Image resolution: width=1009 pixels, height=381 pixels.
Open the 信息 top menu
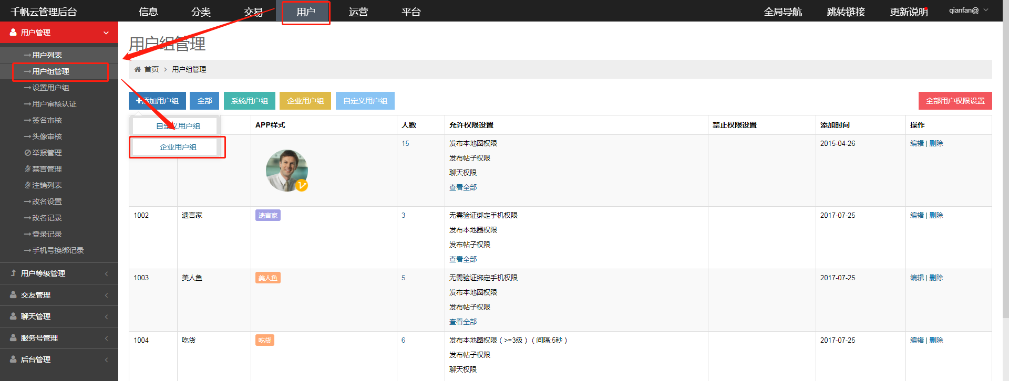pos(148,12)
